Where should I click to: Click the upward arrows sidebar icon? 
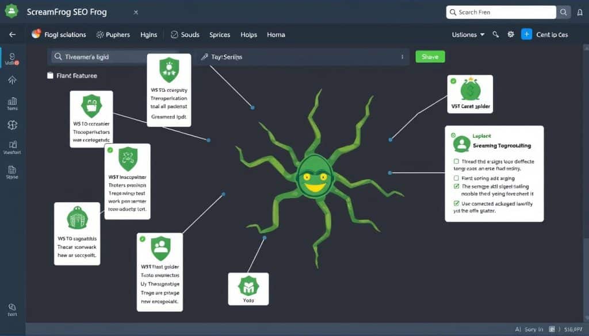[x=12, y=80]
